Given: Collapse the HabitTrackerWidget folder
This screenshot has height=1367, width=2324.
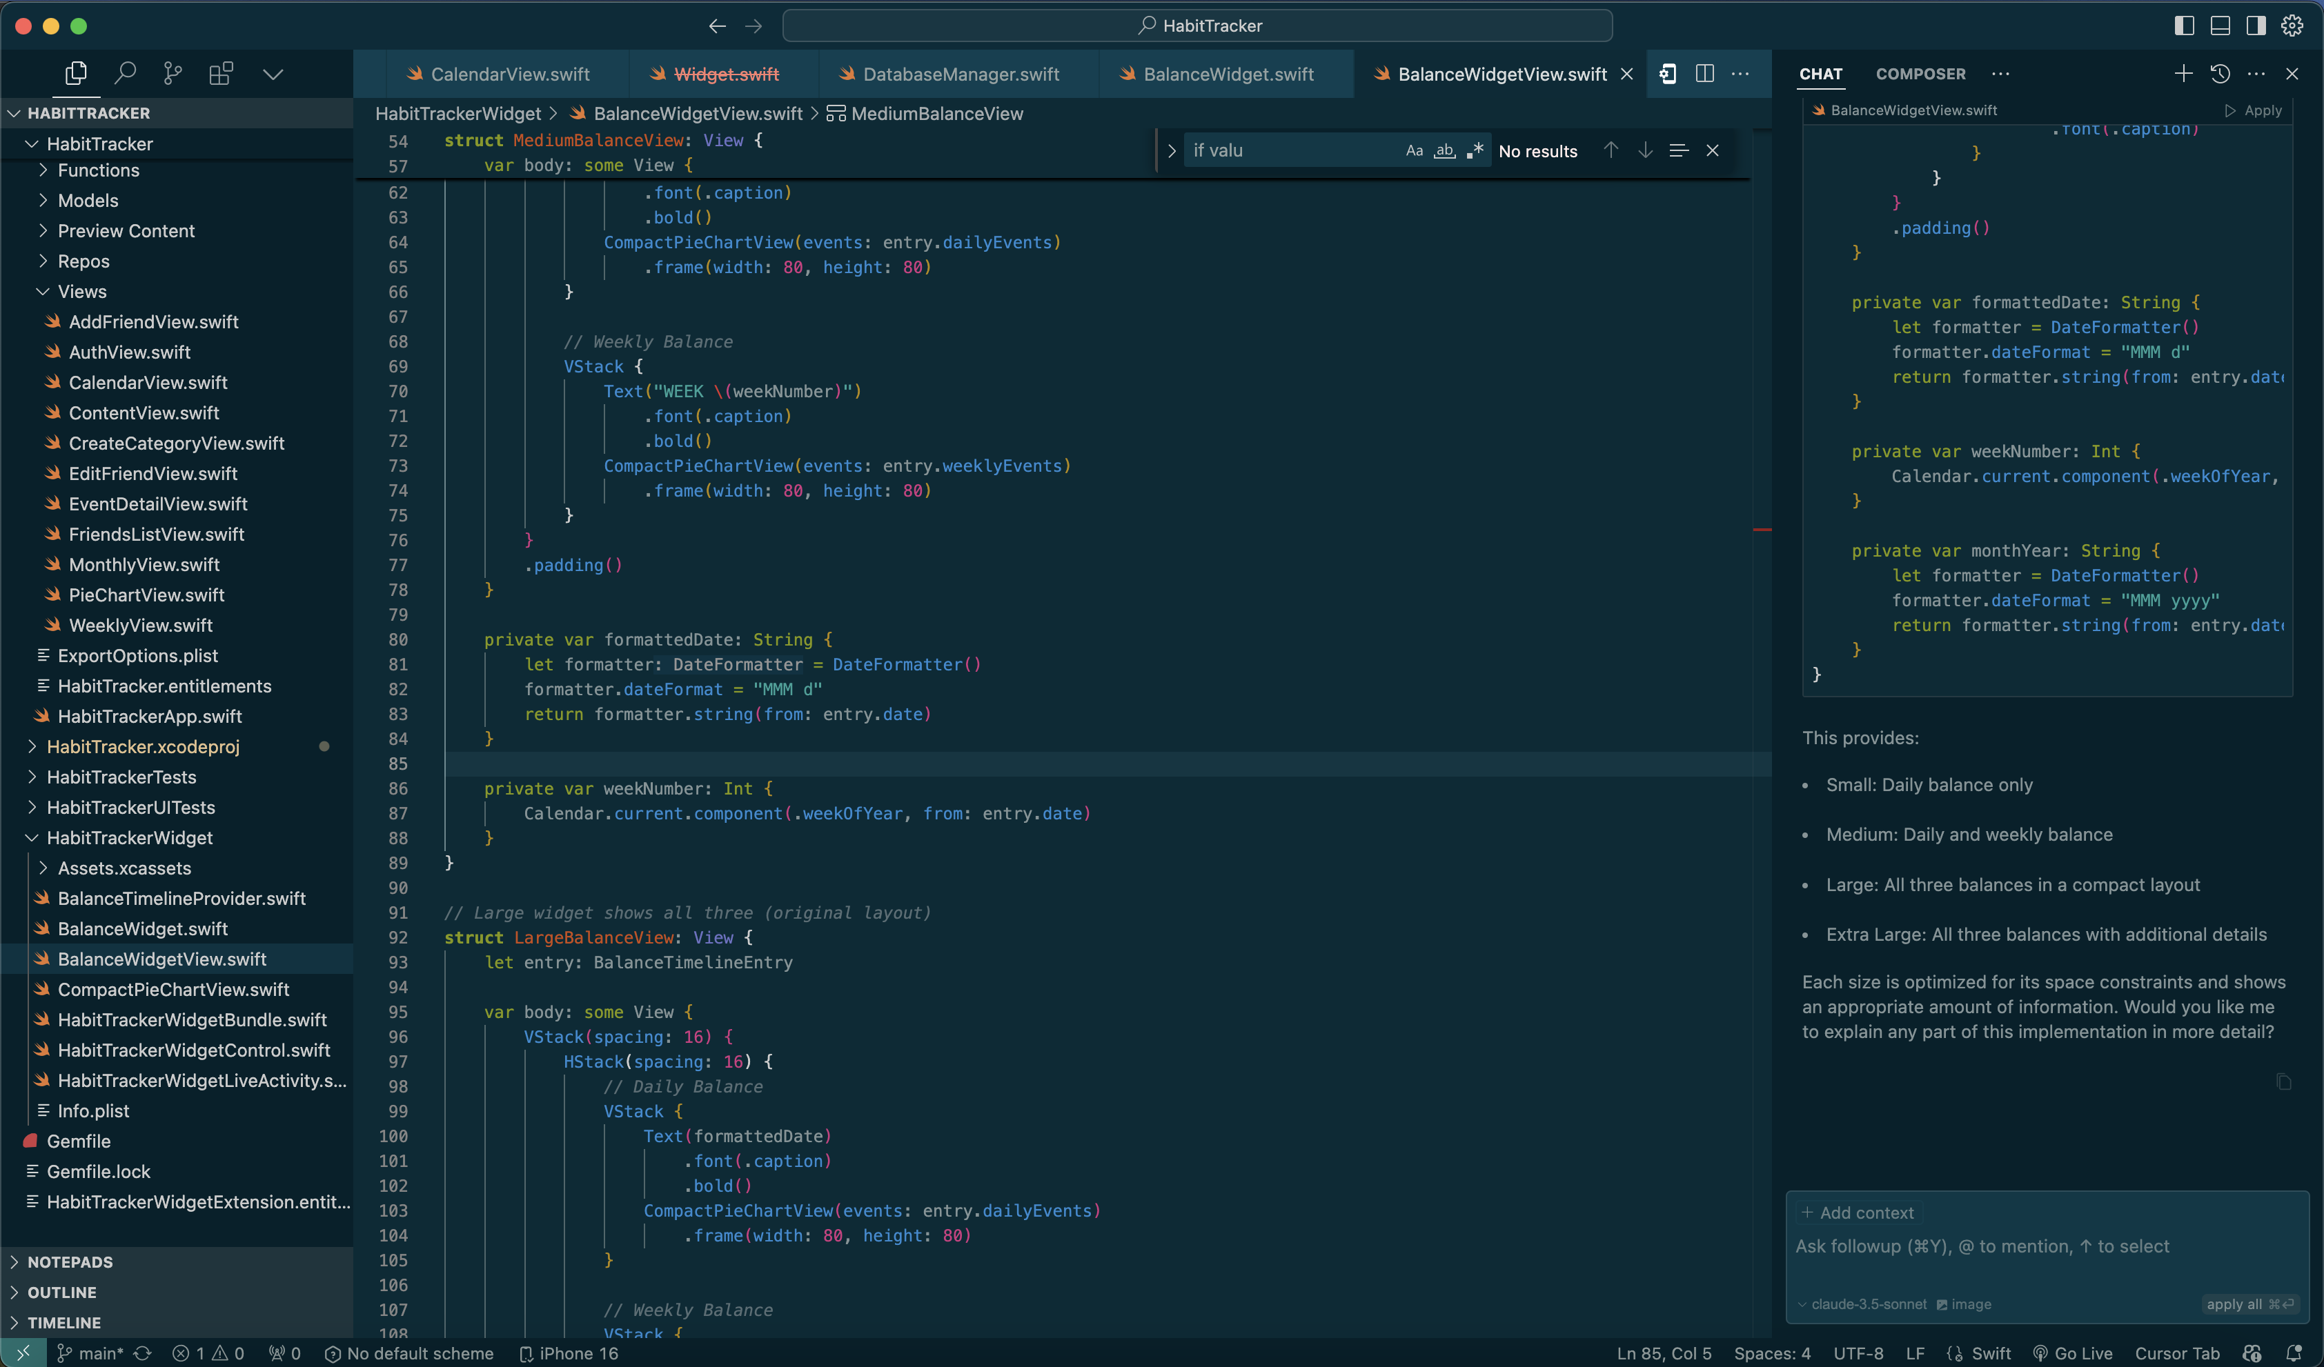Looking at the screenshot, I should (176, 838).
